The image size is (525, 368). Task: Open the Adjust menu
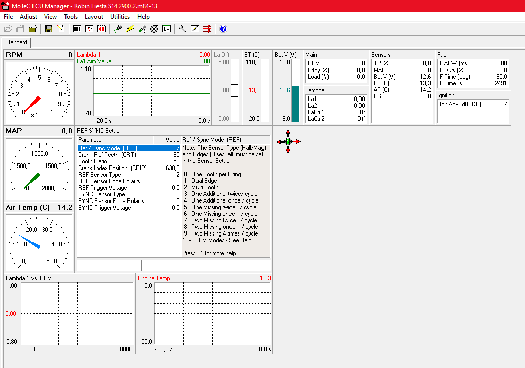pos(28,17)
